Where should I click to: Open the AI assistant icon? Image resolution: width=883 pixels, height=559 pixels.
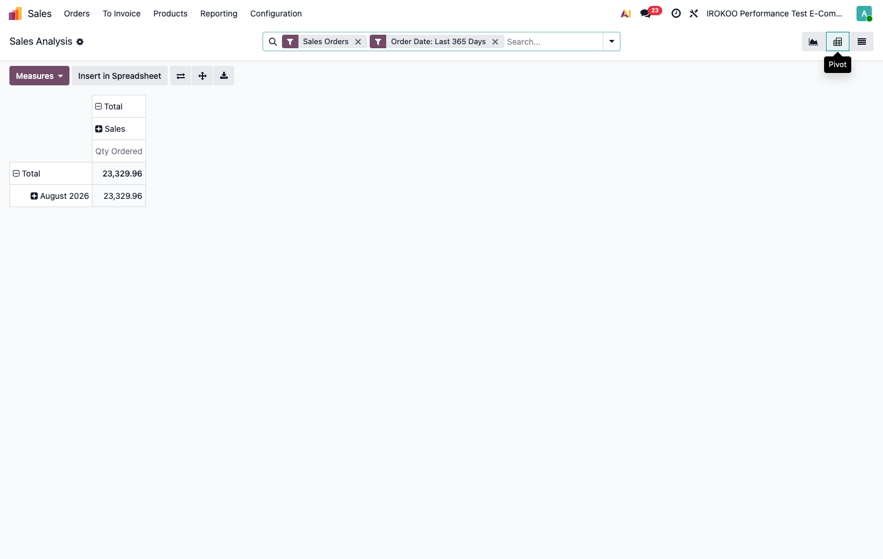pyautogui.click(x=626, y=14)
